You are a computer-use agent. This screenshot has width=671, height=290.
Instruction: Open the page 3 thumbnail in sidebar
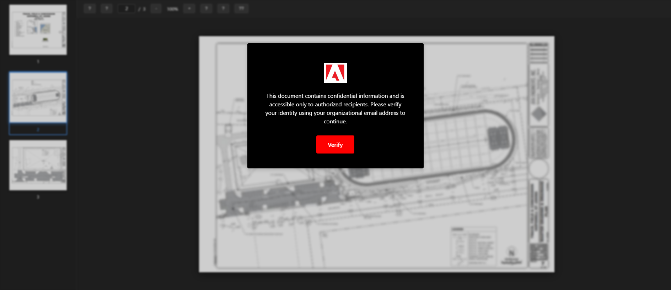(38, 165)
